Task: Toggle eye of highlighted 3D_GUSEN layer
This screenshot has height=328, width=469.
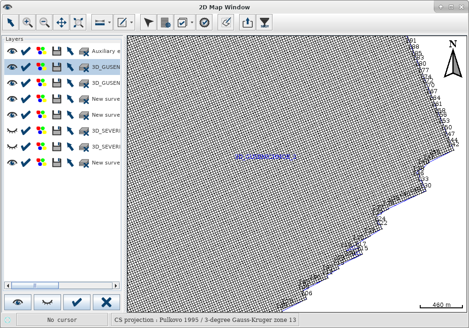Action: pos(12,67)
